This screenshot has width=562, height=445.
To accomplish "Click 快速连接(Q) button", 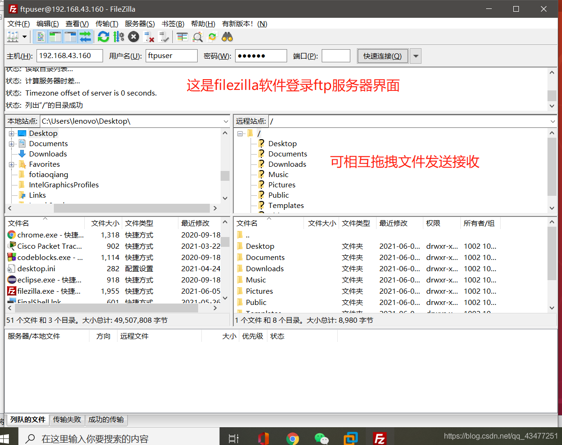I will coord(382,56).
